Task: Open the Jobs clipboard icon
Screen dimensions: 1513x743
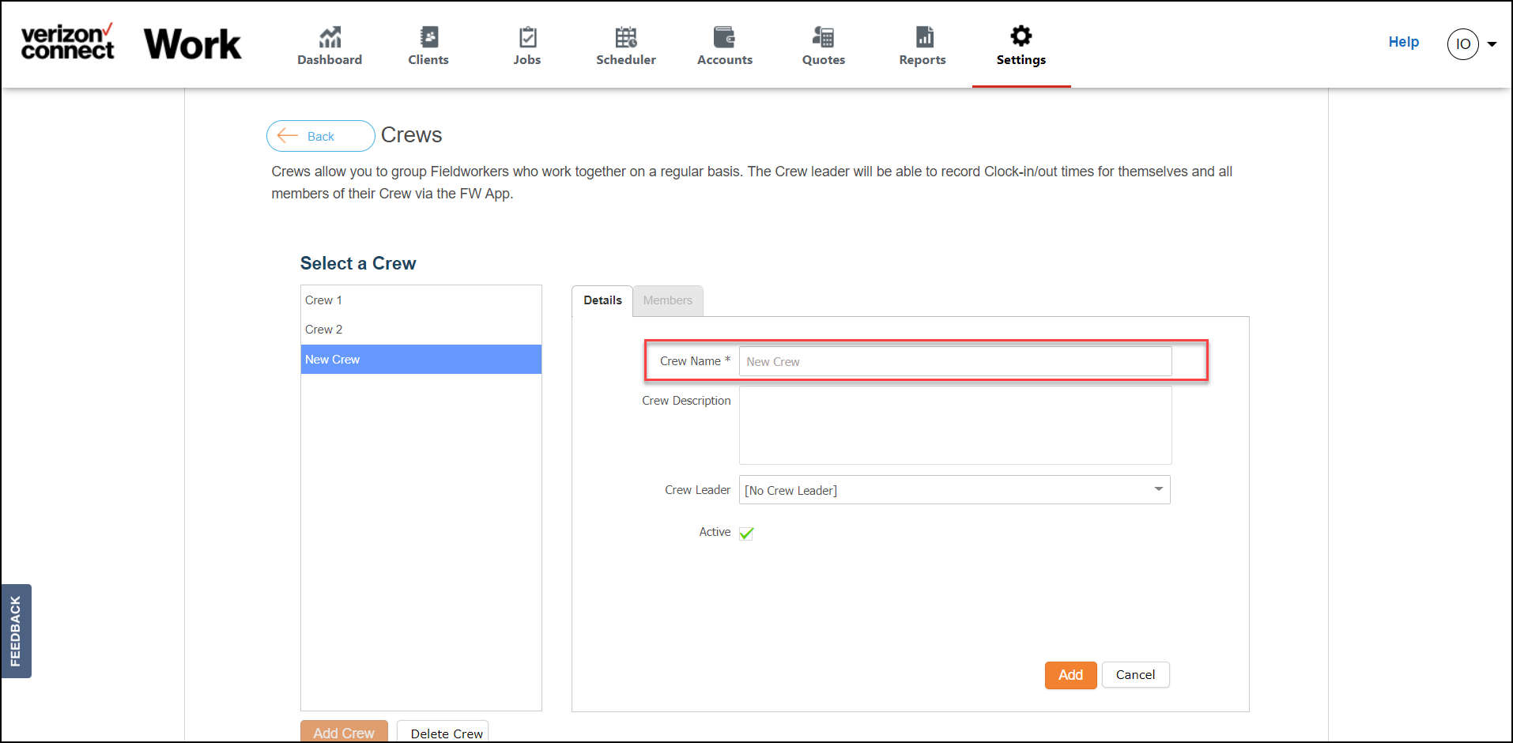Action: pyautogui.click(x=527, y=37)
